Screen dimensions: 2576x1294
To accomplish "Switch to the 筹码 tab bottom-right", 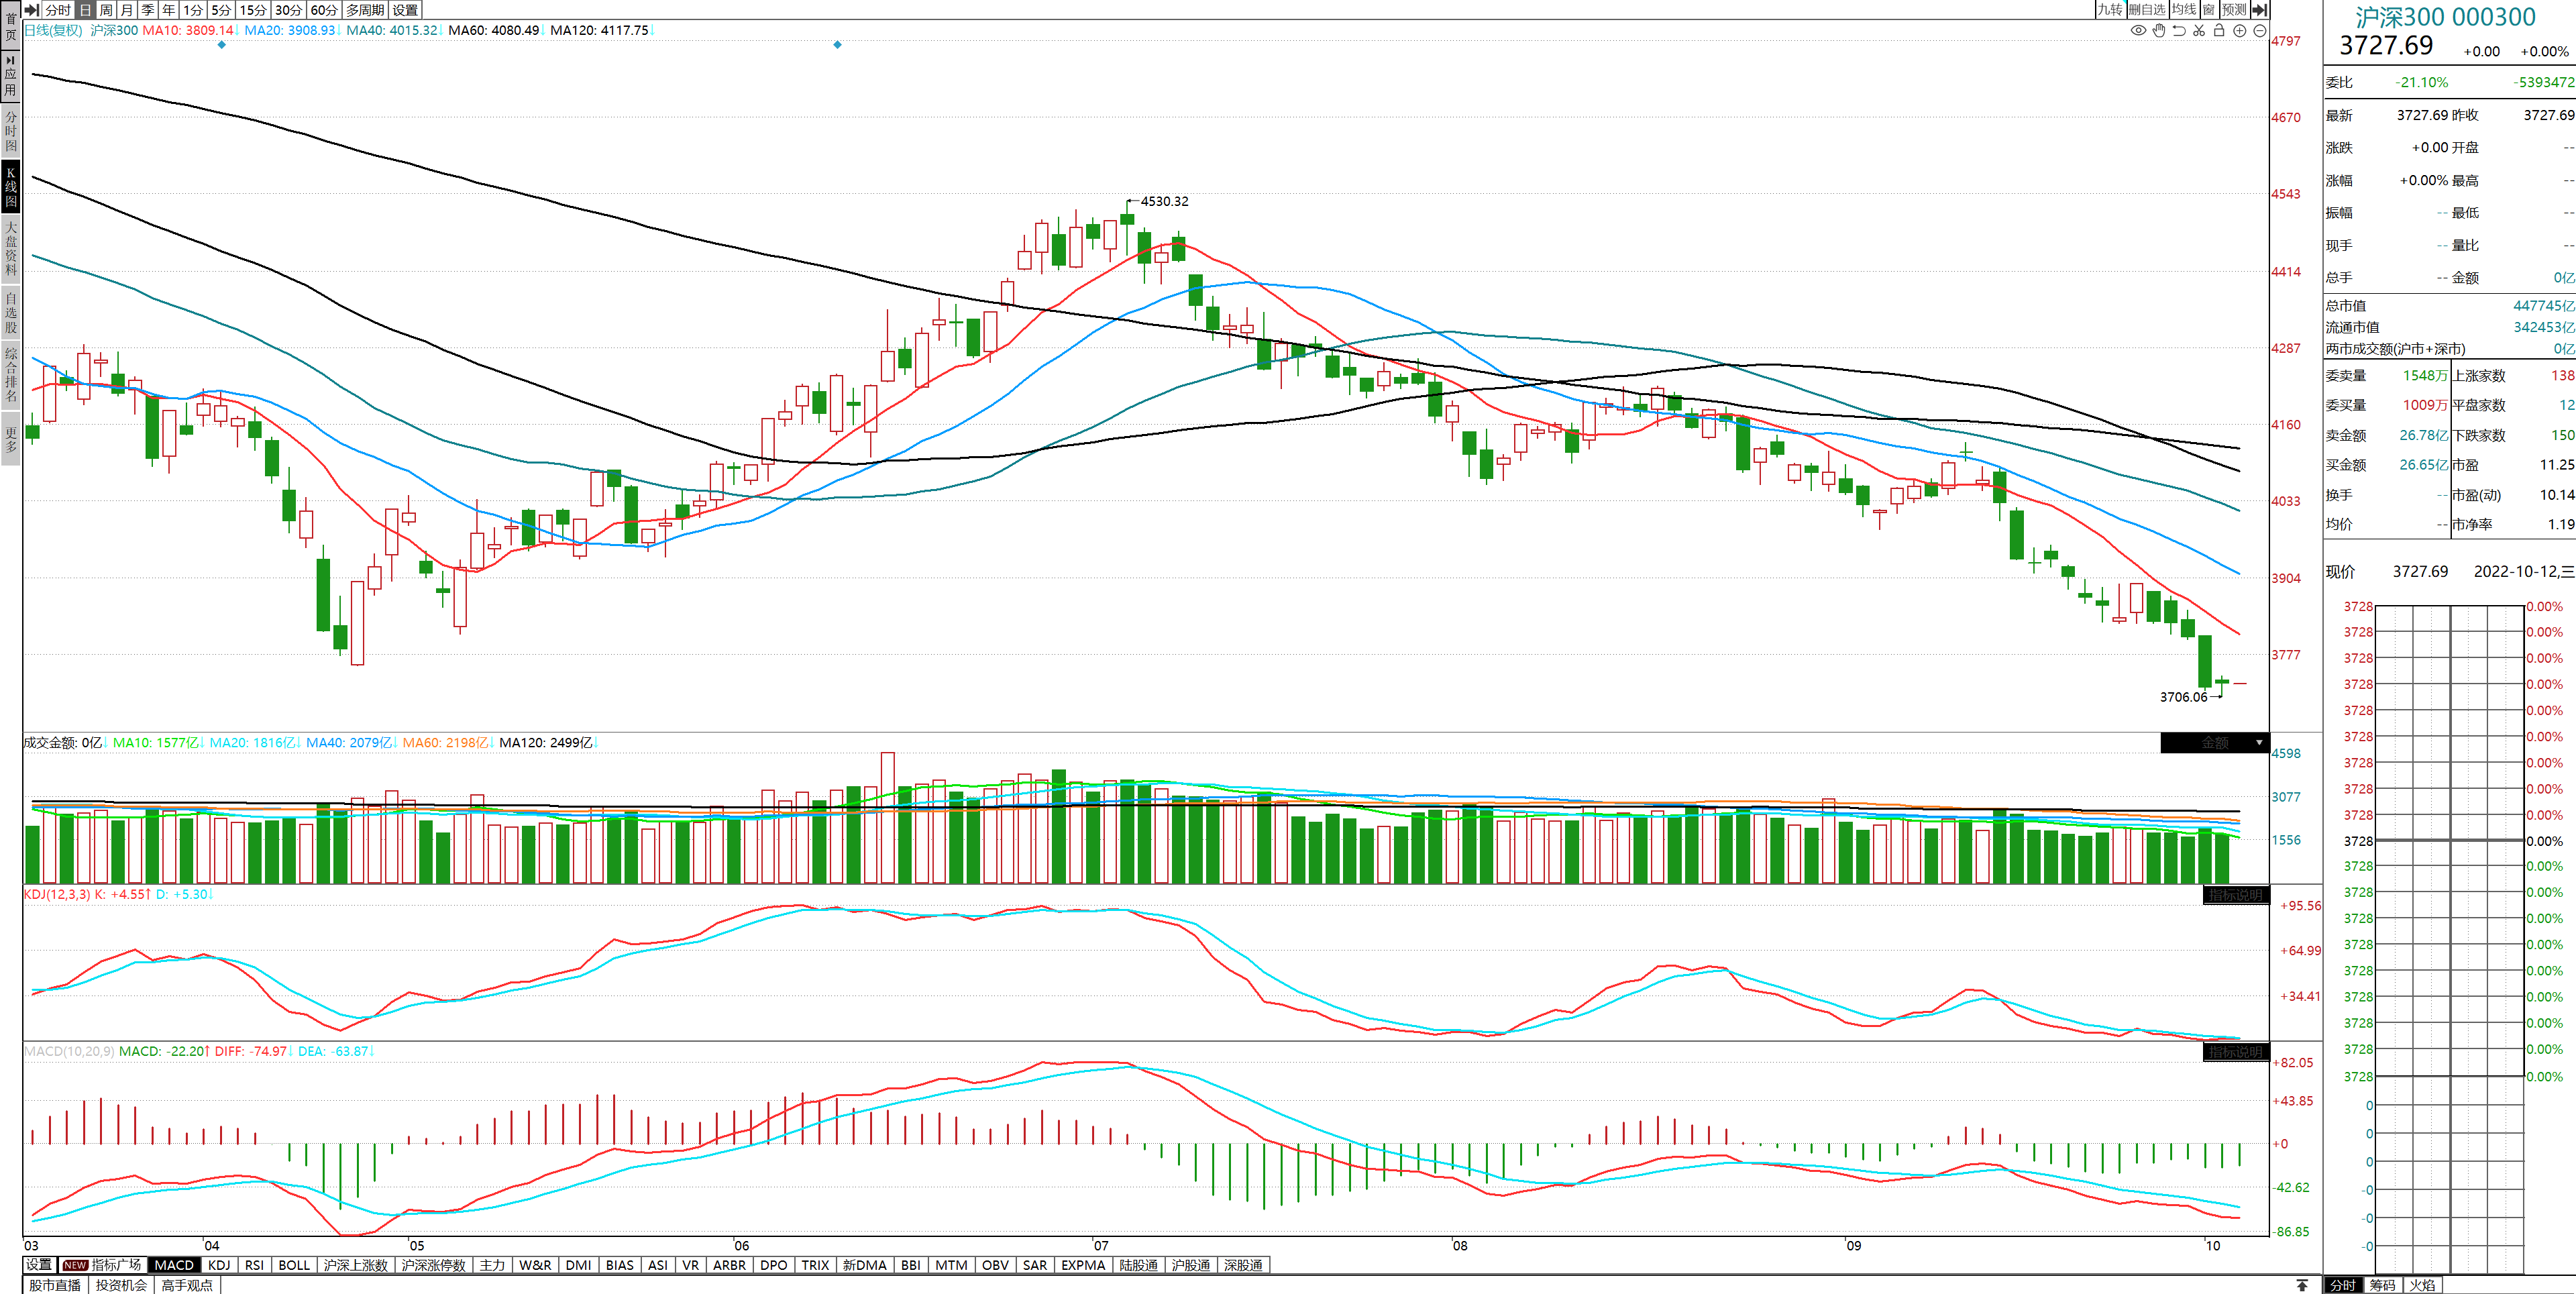I will pyautogui.click(x=2382, y=1285).
